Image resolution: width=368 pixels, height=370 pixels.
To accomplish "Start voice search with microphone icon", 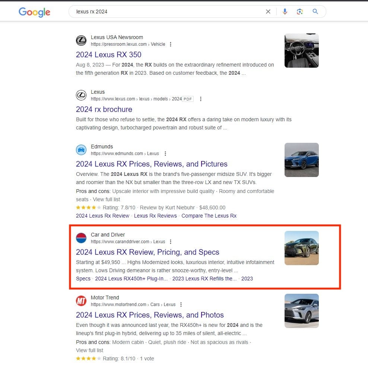I will coord(285,12).
